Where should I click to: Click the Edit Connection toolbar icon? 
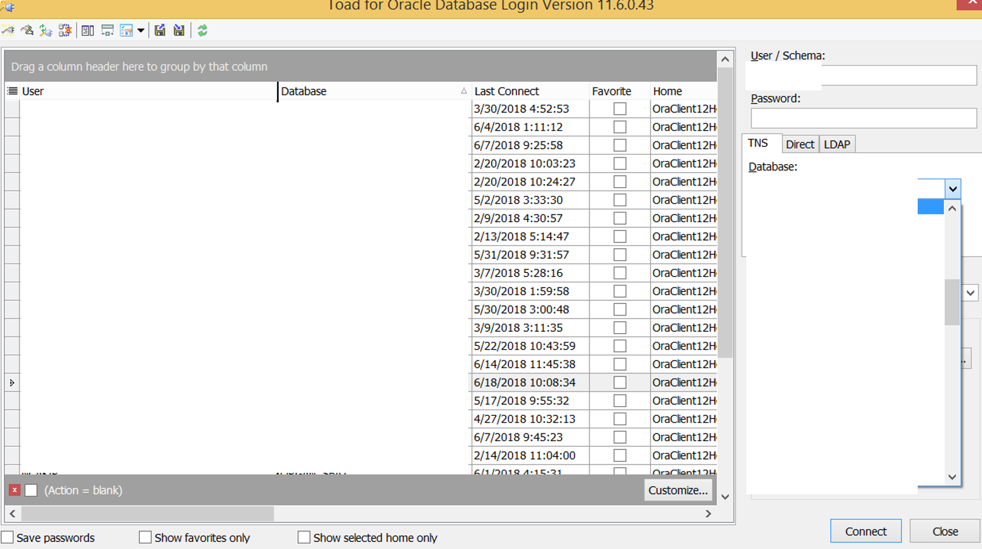27,30
